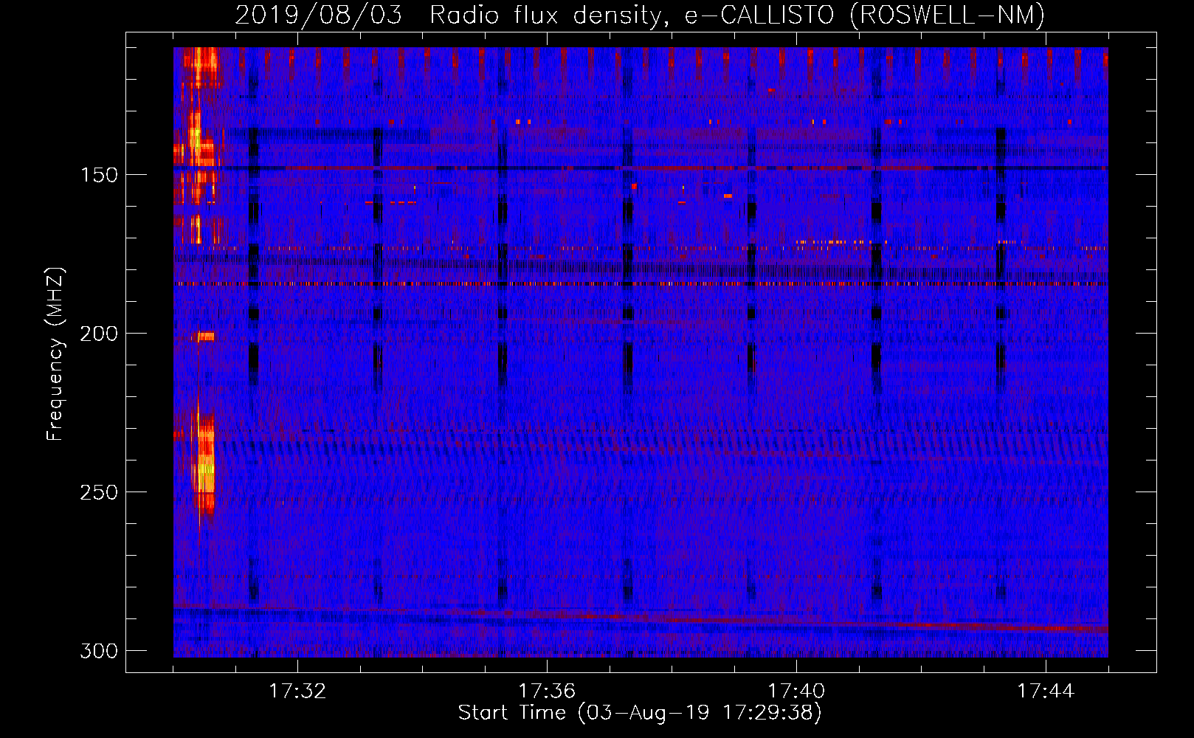Click the "Start Time (03-Aug-19 17:29:38)" label
The image size is (1194, 738).
(640, 713)
